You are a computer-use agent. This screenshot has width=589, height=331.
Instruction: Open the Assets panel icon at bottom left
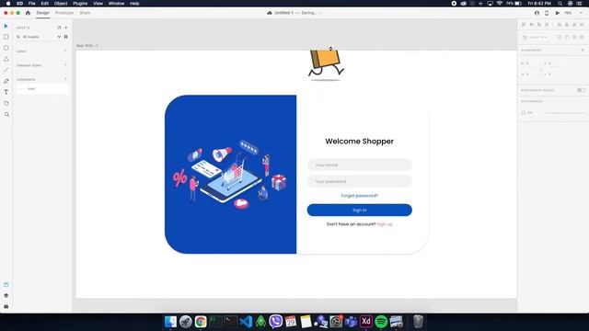[6, 284]
